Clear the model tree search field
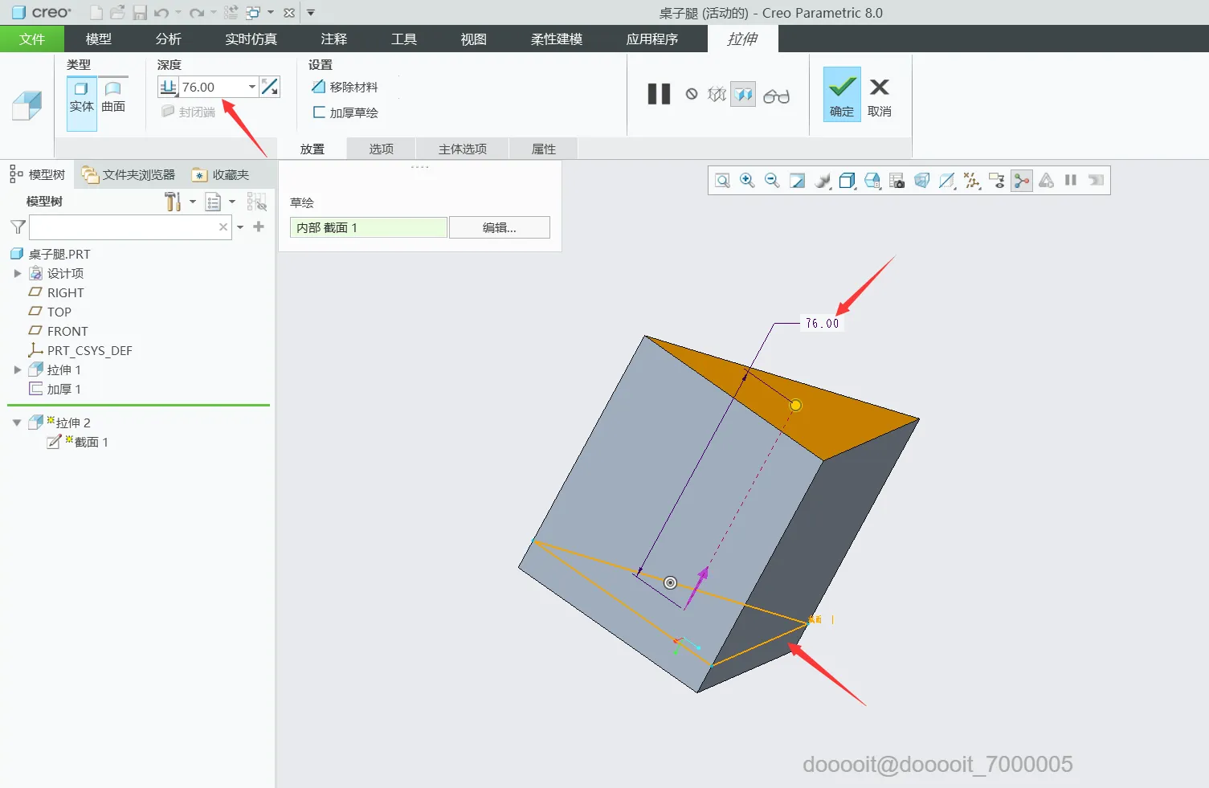1209x788 pixels. click(223, 227)
